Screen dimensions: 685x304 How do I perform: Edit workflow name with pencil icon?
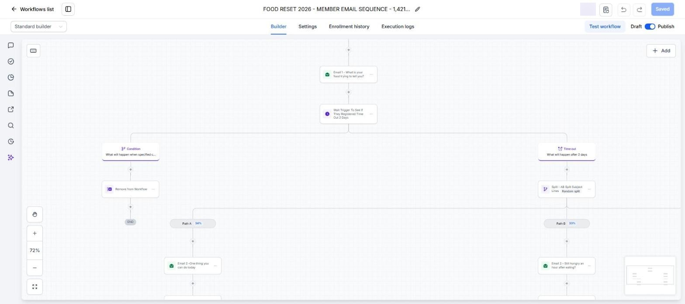click(x=417, y=9)
